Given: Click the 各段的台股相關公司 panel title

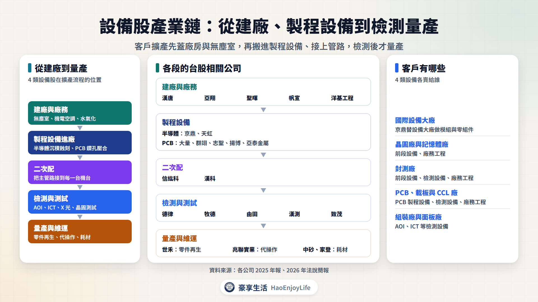Looking at the screenshot, I should pyautogui.click(x=202, y=69).
